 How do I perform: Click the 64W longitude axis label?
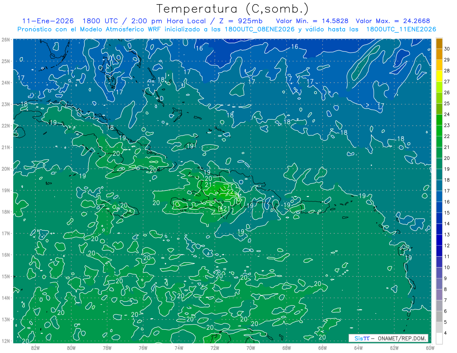tap(358, 347)
